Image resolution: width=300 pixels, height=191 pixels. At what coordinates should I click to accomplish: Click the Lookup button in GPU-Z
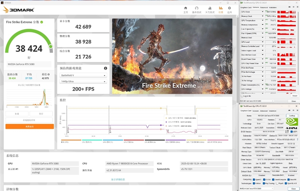click(x=291, y=116)
